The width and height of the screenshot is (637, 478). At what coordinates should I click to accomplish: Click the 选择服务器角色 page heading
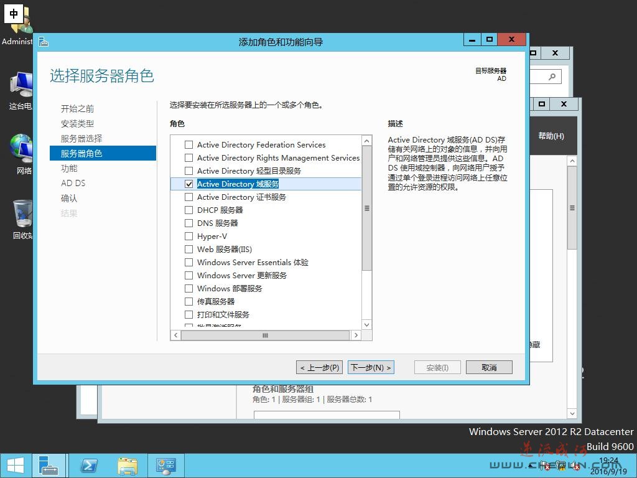click(x=102, y=76)
